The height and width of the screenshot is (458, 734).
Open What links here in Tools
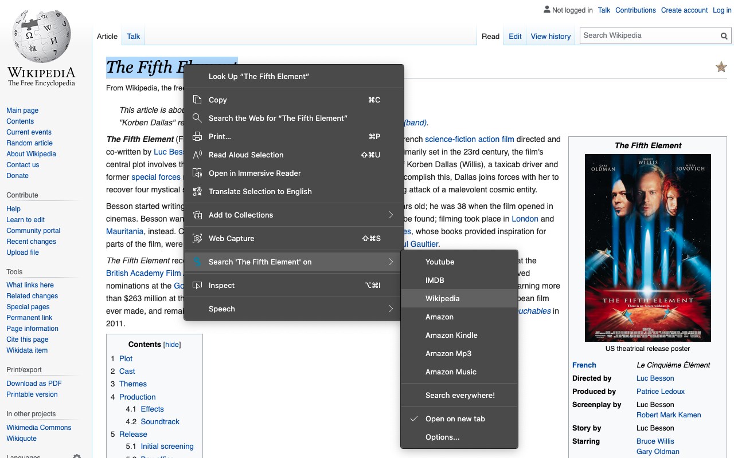point(30,285)
